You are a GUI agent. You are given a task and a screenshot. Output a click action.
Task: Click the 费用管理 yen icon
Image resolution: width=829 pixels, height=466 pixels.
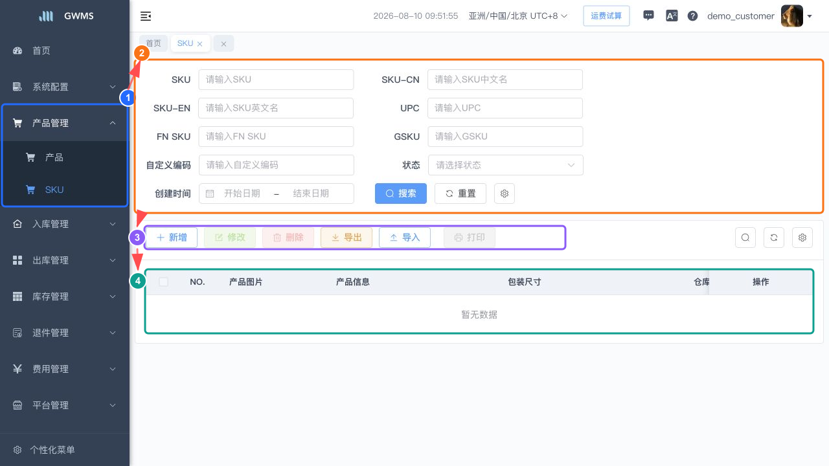pos(17,369)
